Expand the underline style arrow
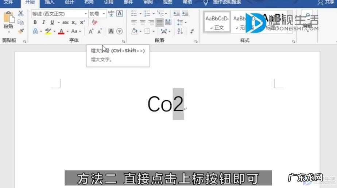 click(x=58, y=22)
